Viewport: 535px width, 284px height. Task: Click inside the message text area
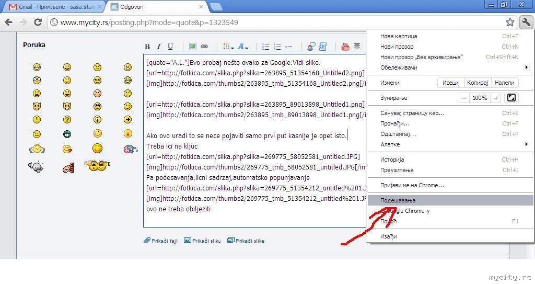(254, 140)
